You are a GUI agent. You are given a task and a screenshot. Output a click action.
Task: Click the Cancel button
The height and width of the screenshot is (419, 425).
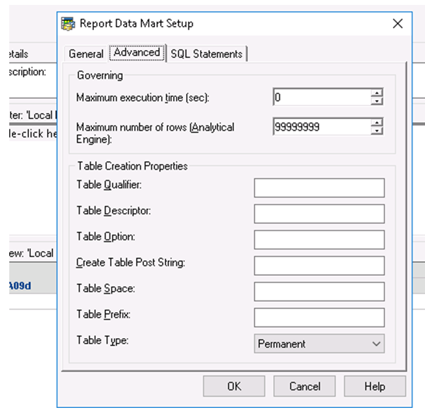(x=305, y=386)
